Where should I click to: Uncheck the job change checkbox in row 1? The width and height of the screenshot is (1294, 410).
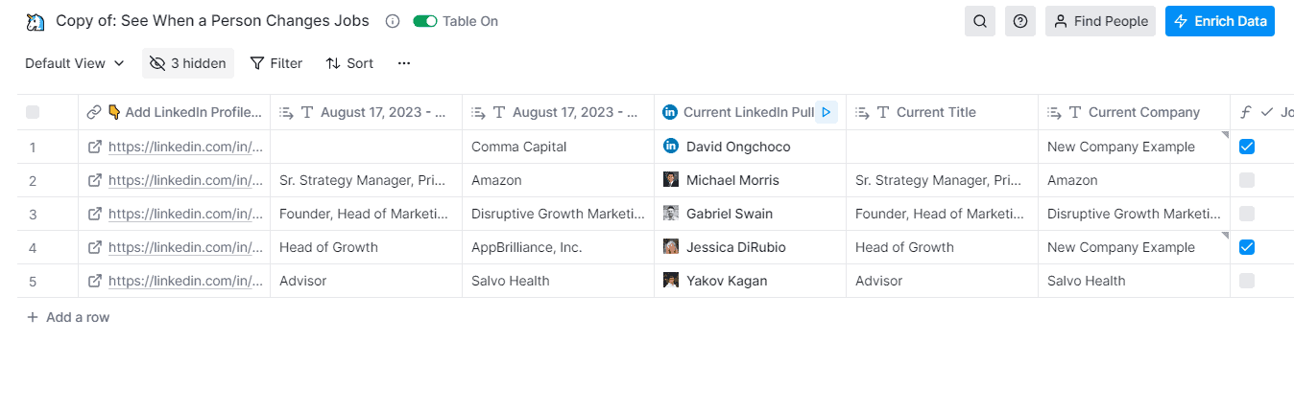[x=1247, y=147]
